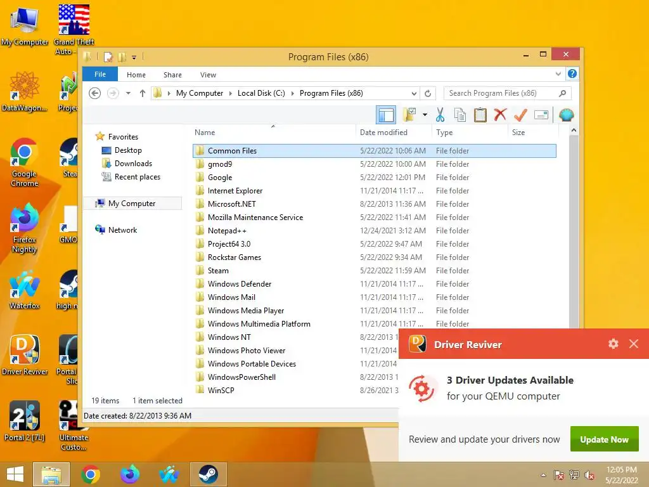Open the recent locations dropdown arrow

(128, 93)
